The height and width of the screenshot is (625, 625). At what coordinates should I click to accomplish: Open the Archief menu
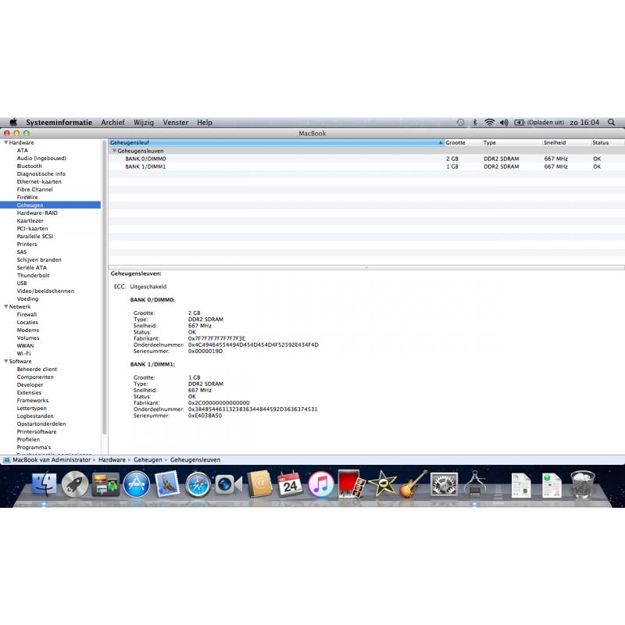point(112,123)
